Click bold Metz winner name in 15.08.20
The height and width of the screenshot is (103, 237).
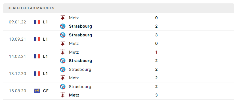tap(74, 95)
